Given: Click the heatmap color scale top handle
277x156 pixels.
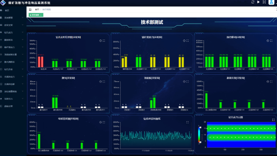Looking at the screenshot, I should (x=200, y=127).
